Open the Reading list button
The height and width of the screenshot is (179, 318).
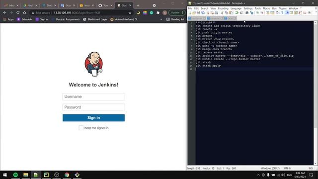[175, 19]
